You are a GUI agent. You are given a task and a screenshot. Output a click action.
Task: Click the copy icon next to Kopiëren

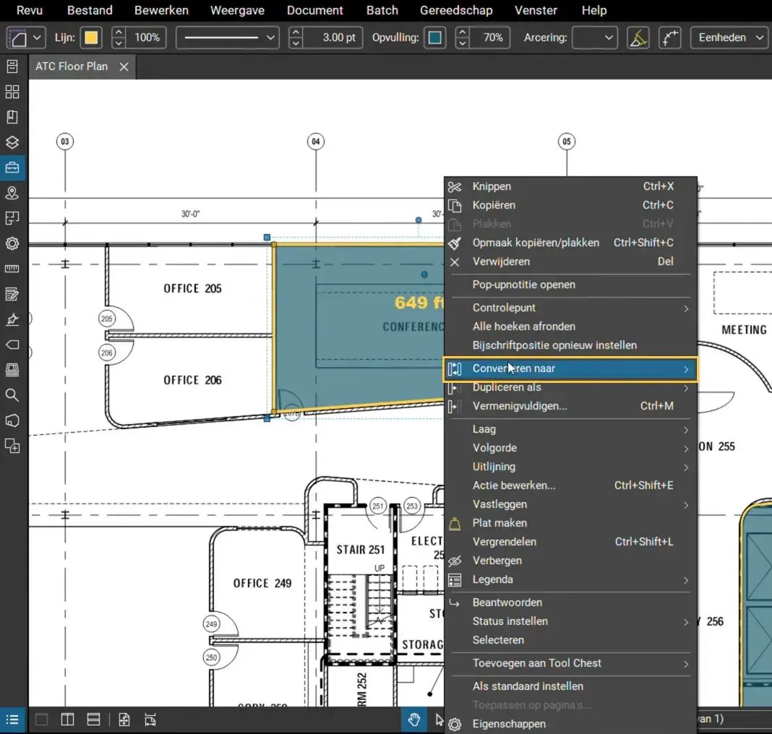455,206
